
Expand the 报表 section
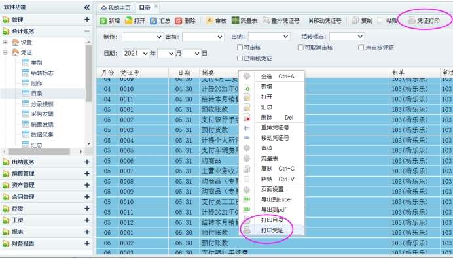pos(86,232)
